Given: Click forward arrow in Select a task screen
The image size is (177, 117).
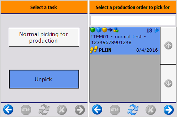Looking at the screenshot, I should click(80, 110).
